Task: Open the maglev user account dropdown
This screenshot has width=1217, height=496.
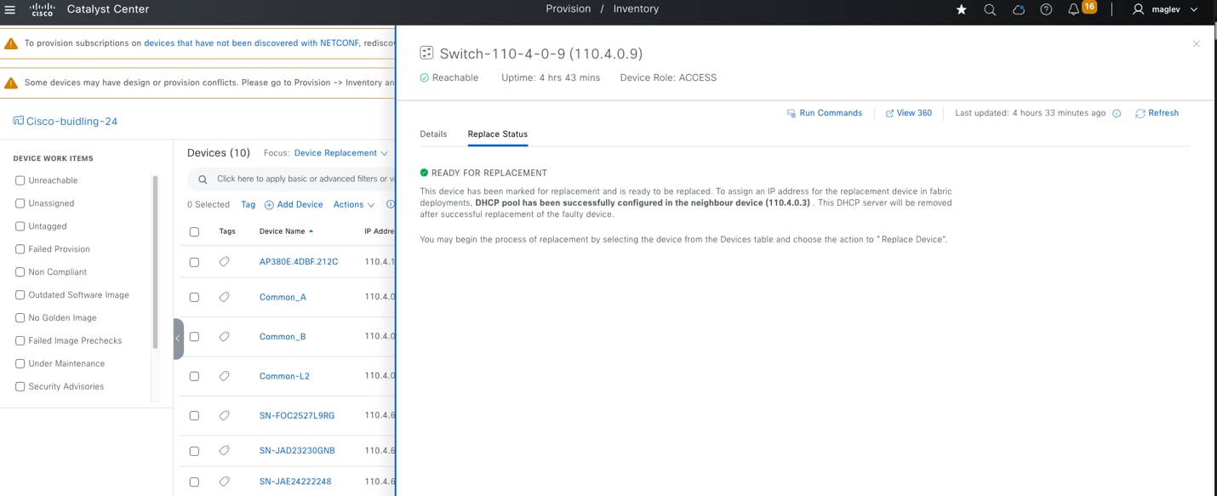Action: coord(1168,9)
